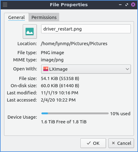Select the General tab
Screen dimensions: 138x152
pyautogui.click(x=17, y=17)
